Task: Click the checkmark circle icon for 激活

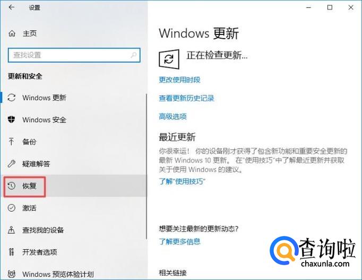Action: (12, 208)
